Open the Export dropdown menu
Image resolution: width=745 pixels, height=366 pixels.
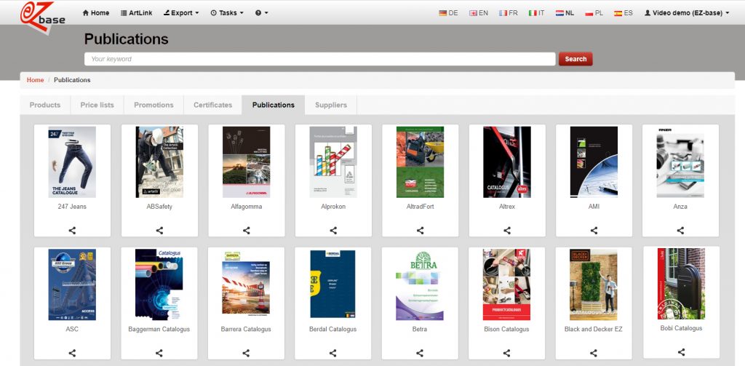pos(181,13)
